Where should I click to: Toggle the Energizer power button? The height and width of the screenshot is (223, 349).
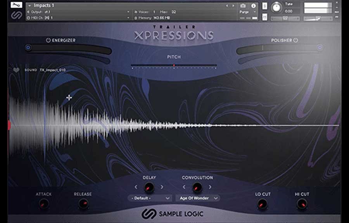coord(48,40)
